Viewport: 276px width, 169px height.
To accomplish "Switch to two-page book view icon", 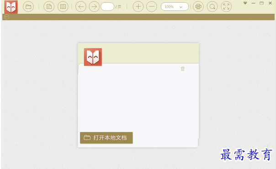I will (63, 7).
